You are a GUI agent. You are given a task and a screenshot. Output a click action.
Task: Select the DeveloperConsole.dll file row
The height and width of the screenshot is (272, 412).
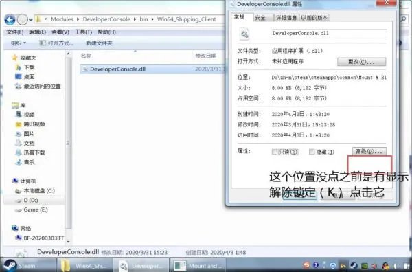coord(152,69)
